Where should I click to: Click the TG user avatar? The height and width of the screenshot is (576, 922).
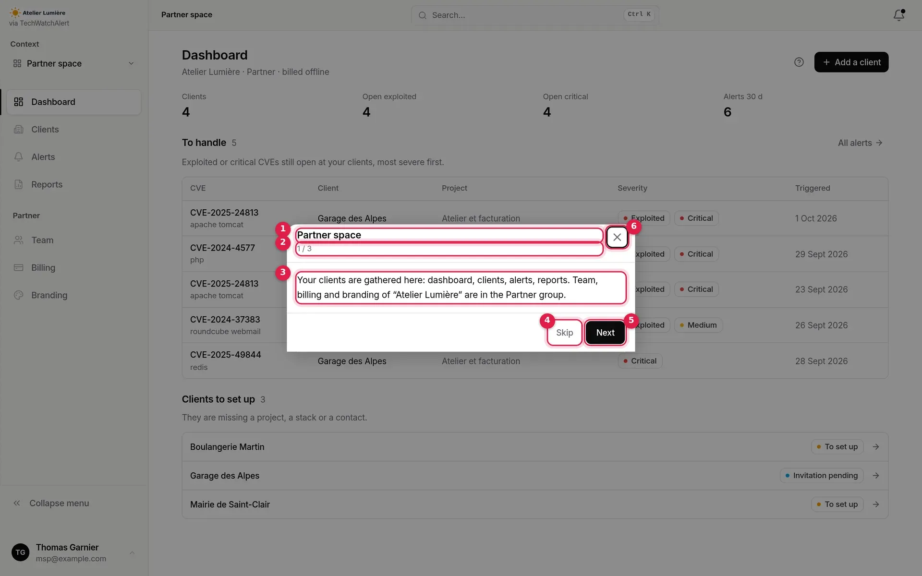pos(20,552)
